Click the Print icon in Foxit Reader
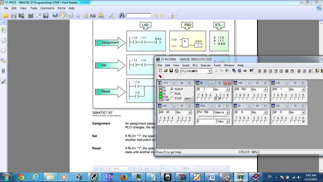Image resolution: width=323 pixels, height=182 pixels. coord(31,16)
